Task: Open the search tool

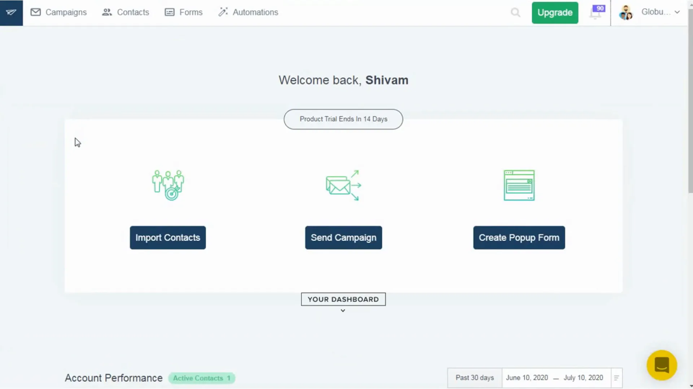Action: [515, 12]
